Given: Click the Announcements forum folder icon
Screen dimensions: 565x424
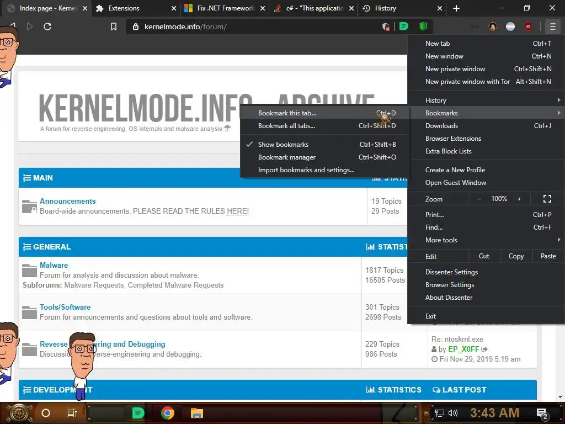Looking at the screenshot, I should pyautogui.click(x=29, y=206).
